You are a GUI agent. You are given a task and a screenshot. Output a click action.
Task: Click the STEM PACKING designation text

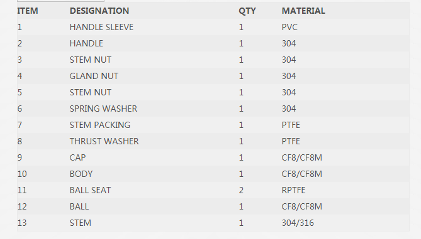pos(100,125)
